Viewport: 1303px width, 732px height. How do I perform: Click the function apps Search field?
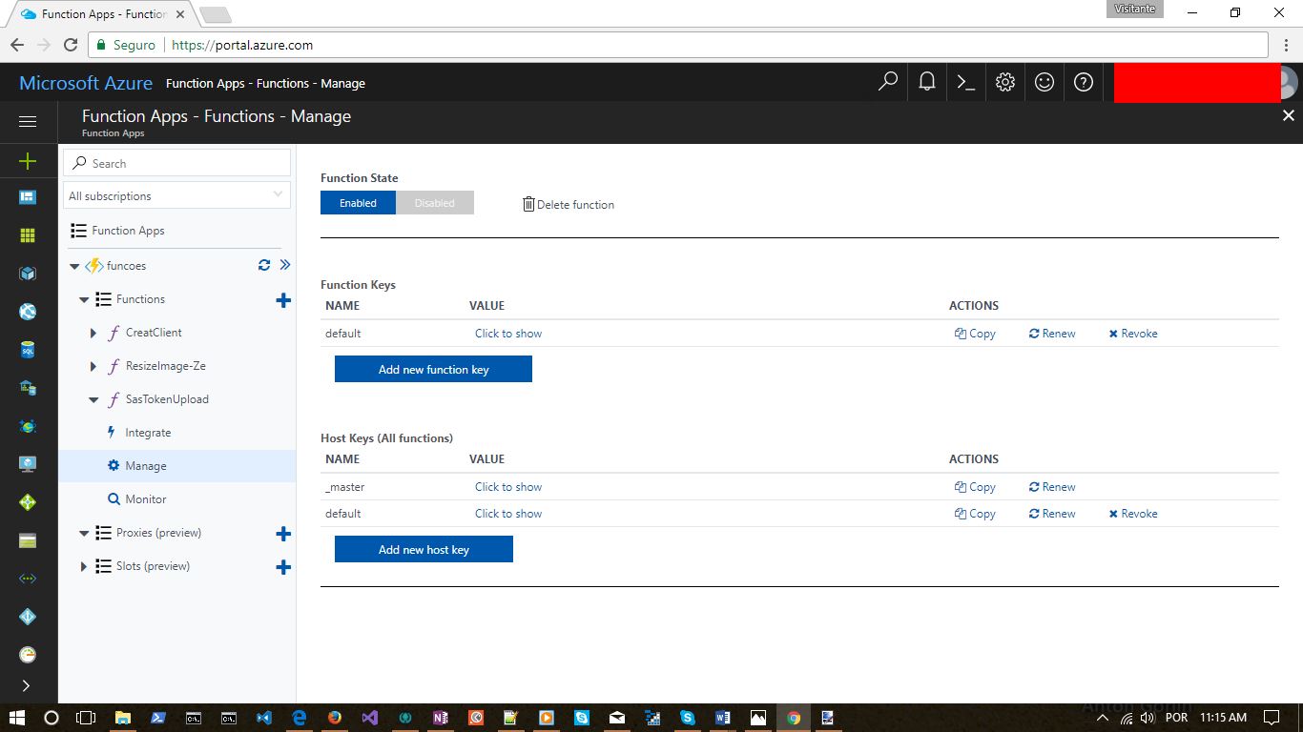(x=176, y=163)
